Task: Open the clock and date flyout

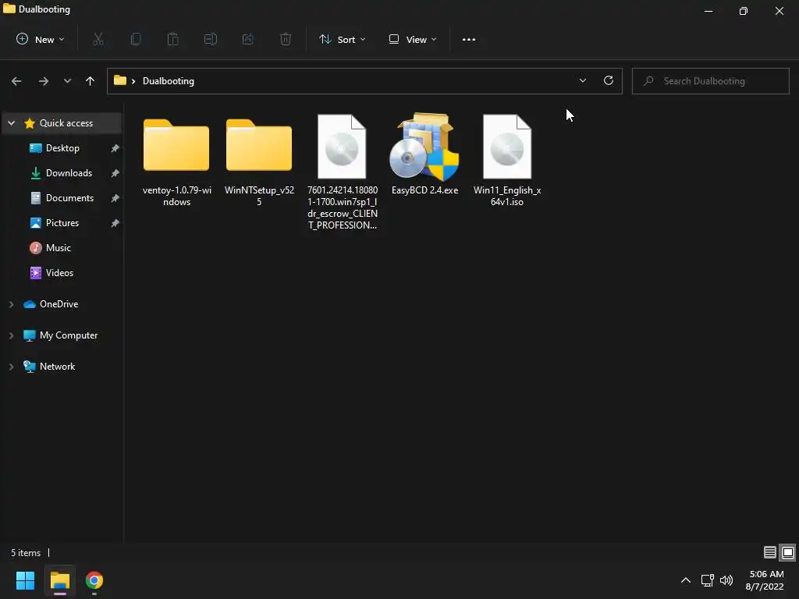Action: [x=765, y=580]
